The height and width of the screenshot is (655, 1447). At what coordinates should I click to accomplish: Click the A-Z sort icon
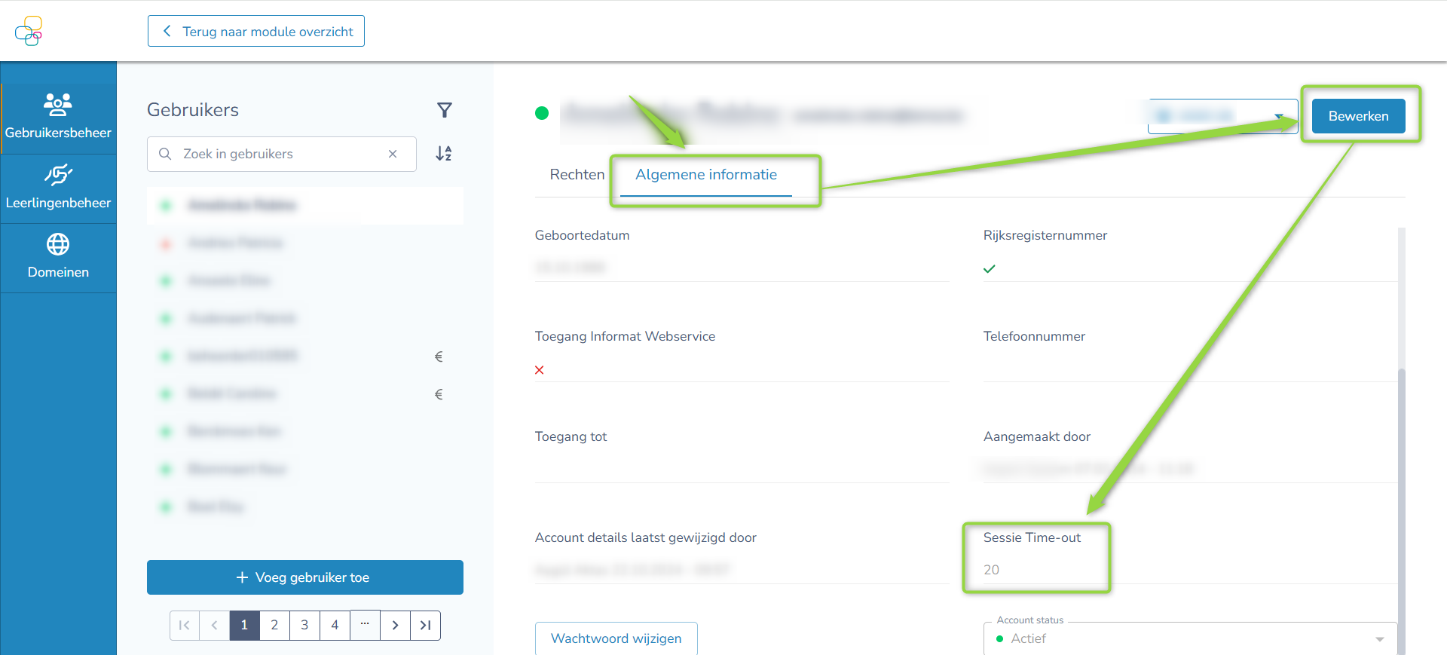coord(444,154)
